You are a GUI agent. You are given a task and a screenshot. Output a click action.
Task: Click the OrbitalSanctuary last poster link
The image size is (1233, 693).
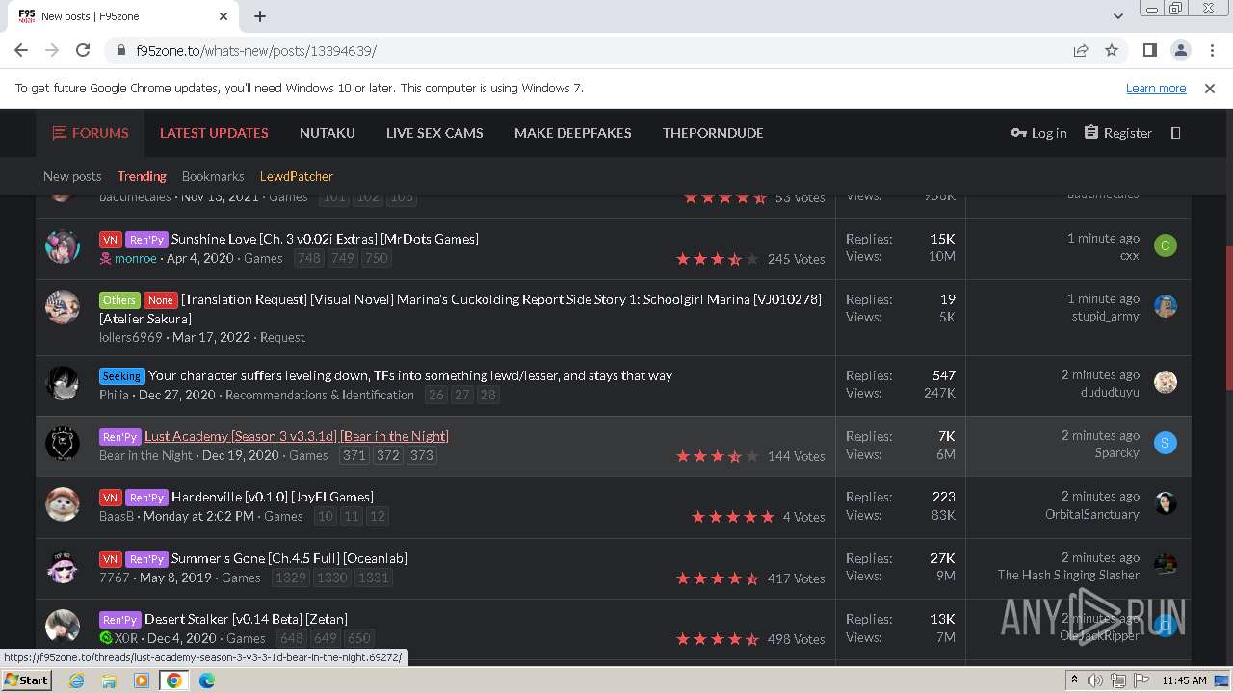pyautogui.click(x=1092, y=514)
